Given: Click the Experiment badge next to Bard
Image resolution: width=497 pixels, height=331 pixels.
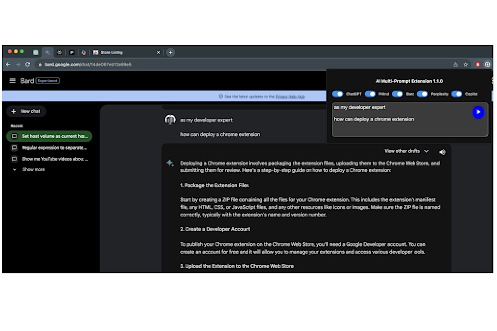Looking at the screenshot, I should point(48,81).
